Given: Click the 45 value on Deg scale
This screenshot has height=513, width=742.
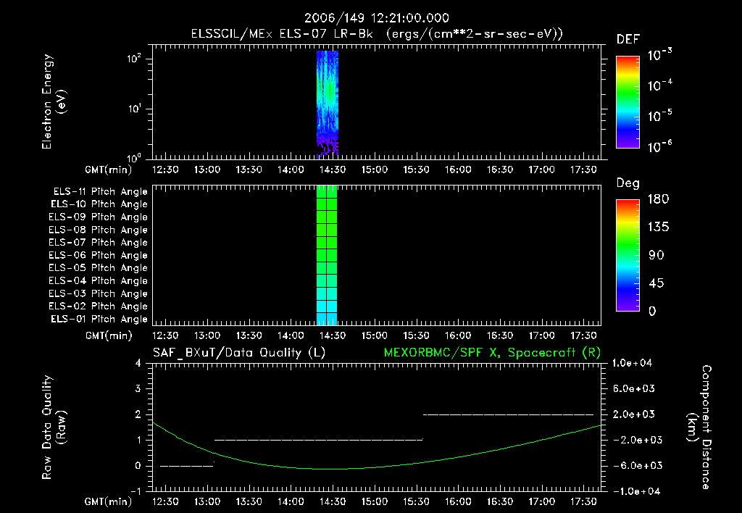Looking at the screenshot, I should [656, 283].
